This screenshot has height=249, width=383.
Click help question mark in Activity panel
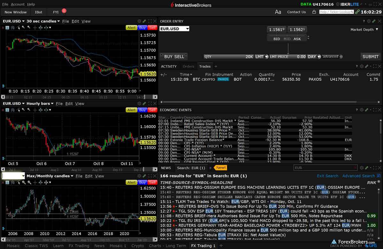[x=357, y=66]
